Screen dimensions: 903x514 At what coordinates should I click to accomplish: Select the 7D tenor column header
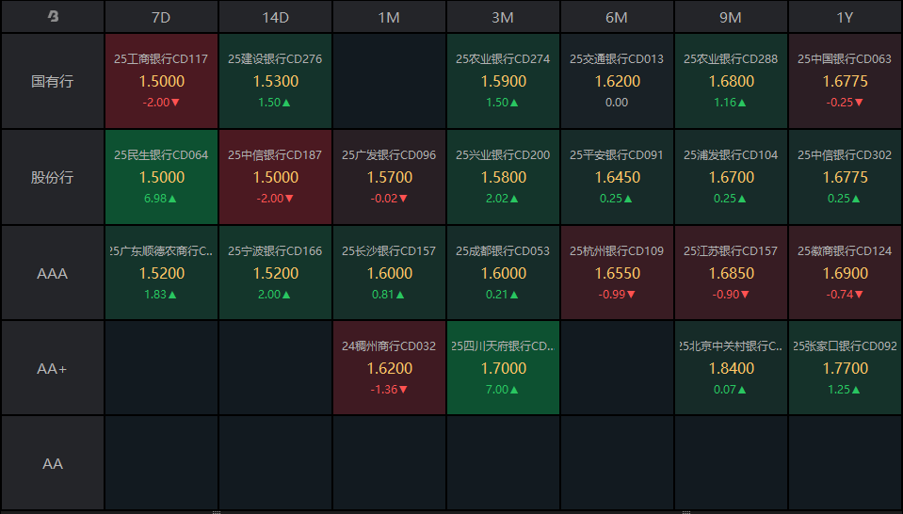click(161, 17)
